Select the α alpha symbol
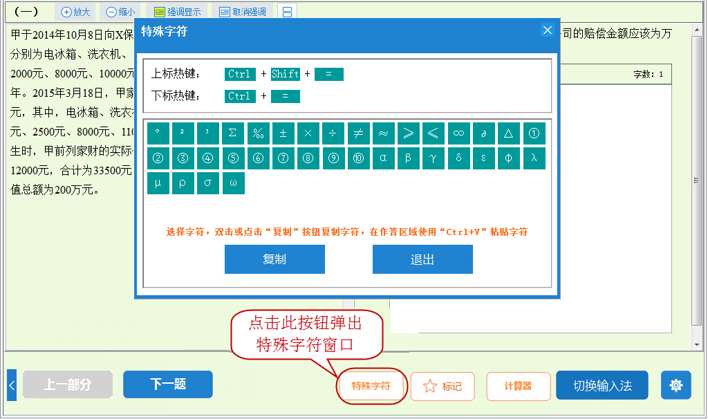Screen dimensions: 708x419 pyautogui.click(x=383, y=158)
